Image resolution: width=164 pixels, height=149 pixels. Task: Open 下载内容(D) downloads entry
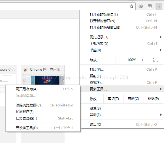[x=122, y=44]
